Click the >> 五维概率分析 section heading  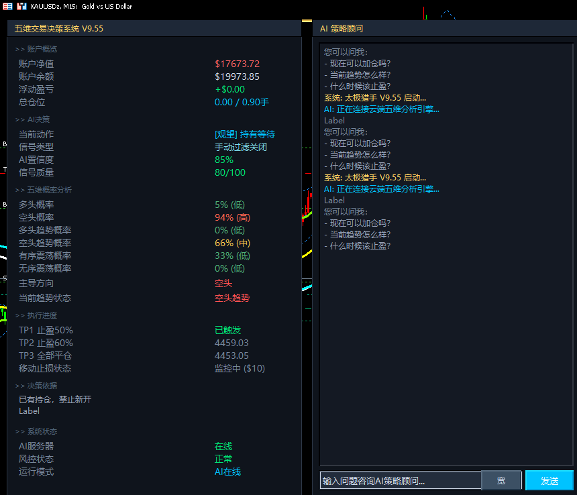[44, 190]
